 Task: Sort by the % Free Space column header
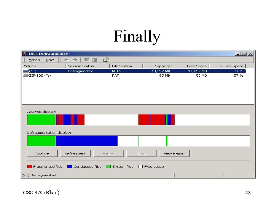[228, 66]
